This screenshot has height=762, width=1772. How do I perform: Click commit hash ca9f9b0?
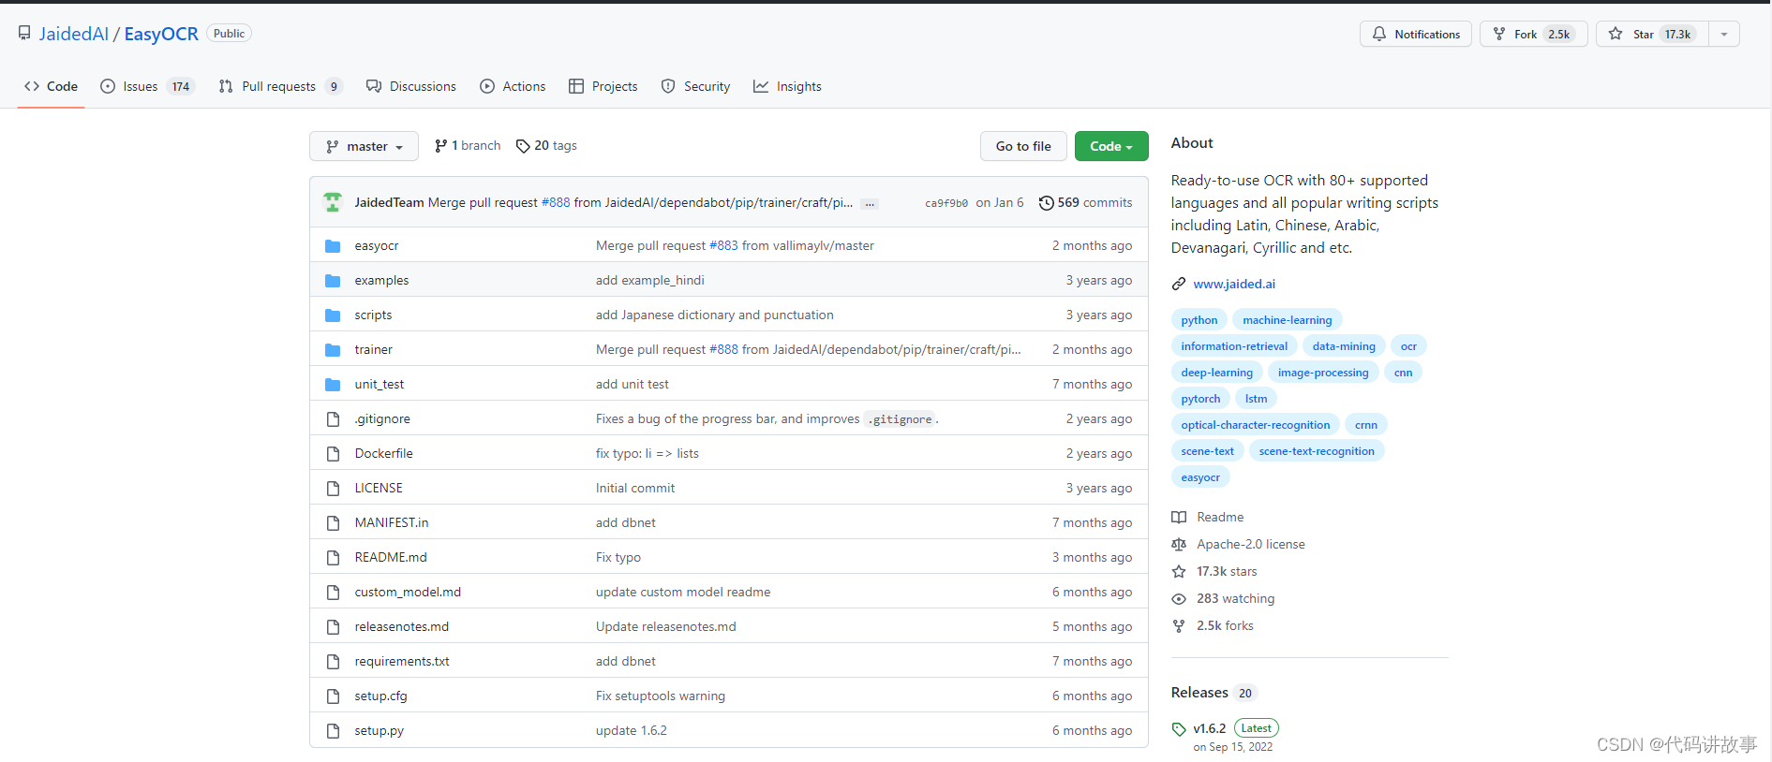pyautogui.click(x=946, y=203)
